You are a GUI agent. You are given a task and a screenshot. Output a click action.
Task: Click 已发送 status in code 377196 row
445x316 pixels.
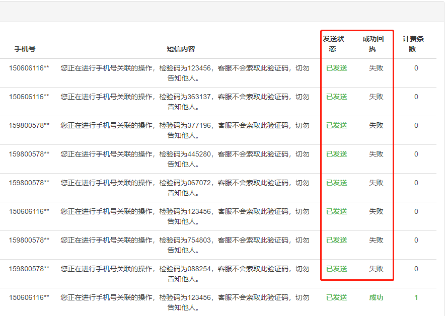click(336, 125)
